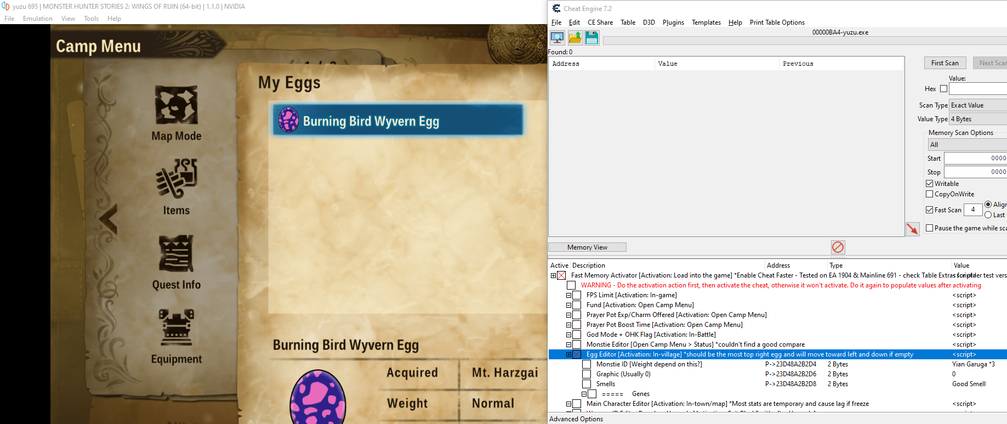Click the yuzu logo in title bar
The width and height of the screenshot is (1007, 424).
pos(5,6)
